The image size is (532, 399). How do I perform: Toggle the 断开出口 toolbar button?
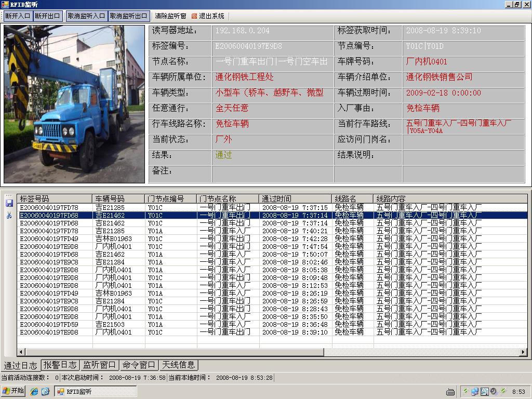(48, 16)
